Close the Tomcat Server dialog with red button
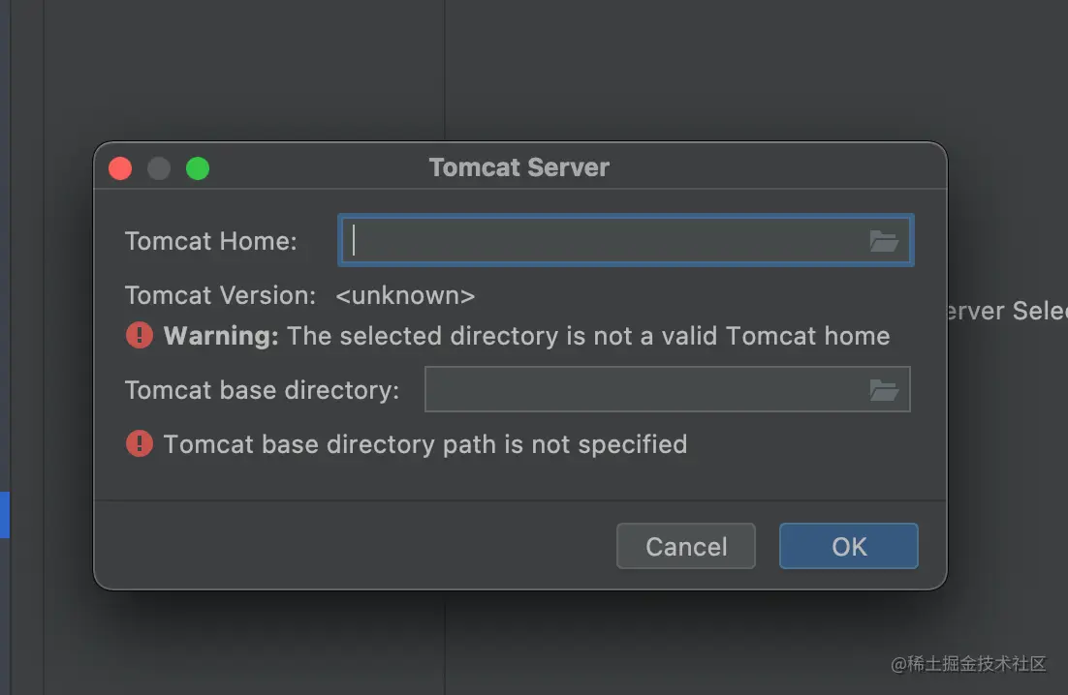This screenshot has height=695, width=1068. pyautogui.click(x=120, y=168)
